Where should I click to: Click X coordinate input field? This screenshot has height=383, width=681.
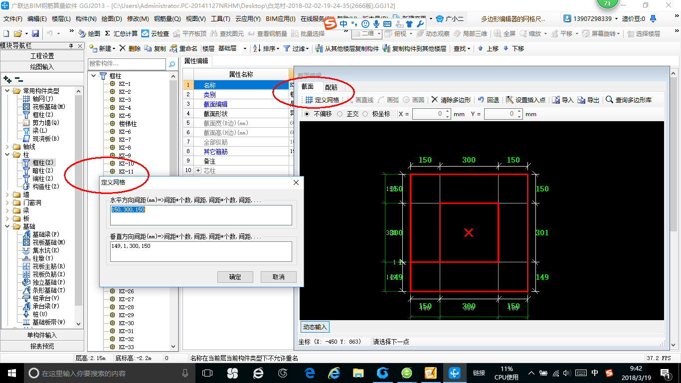[x=431, y=114]
